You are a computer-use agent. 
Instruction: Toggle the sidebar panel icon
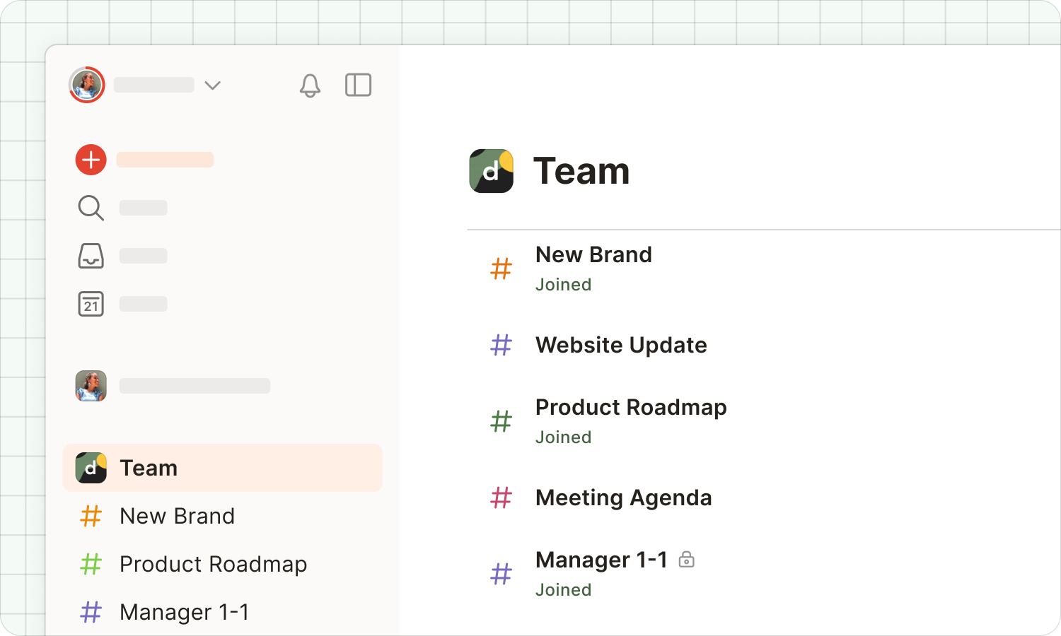coord(359,85)
